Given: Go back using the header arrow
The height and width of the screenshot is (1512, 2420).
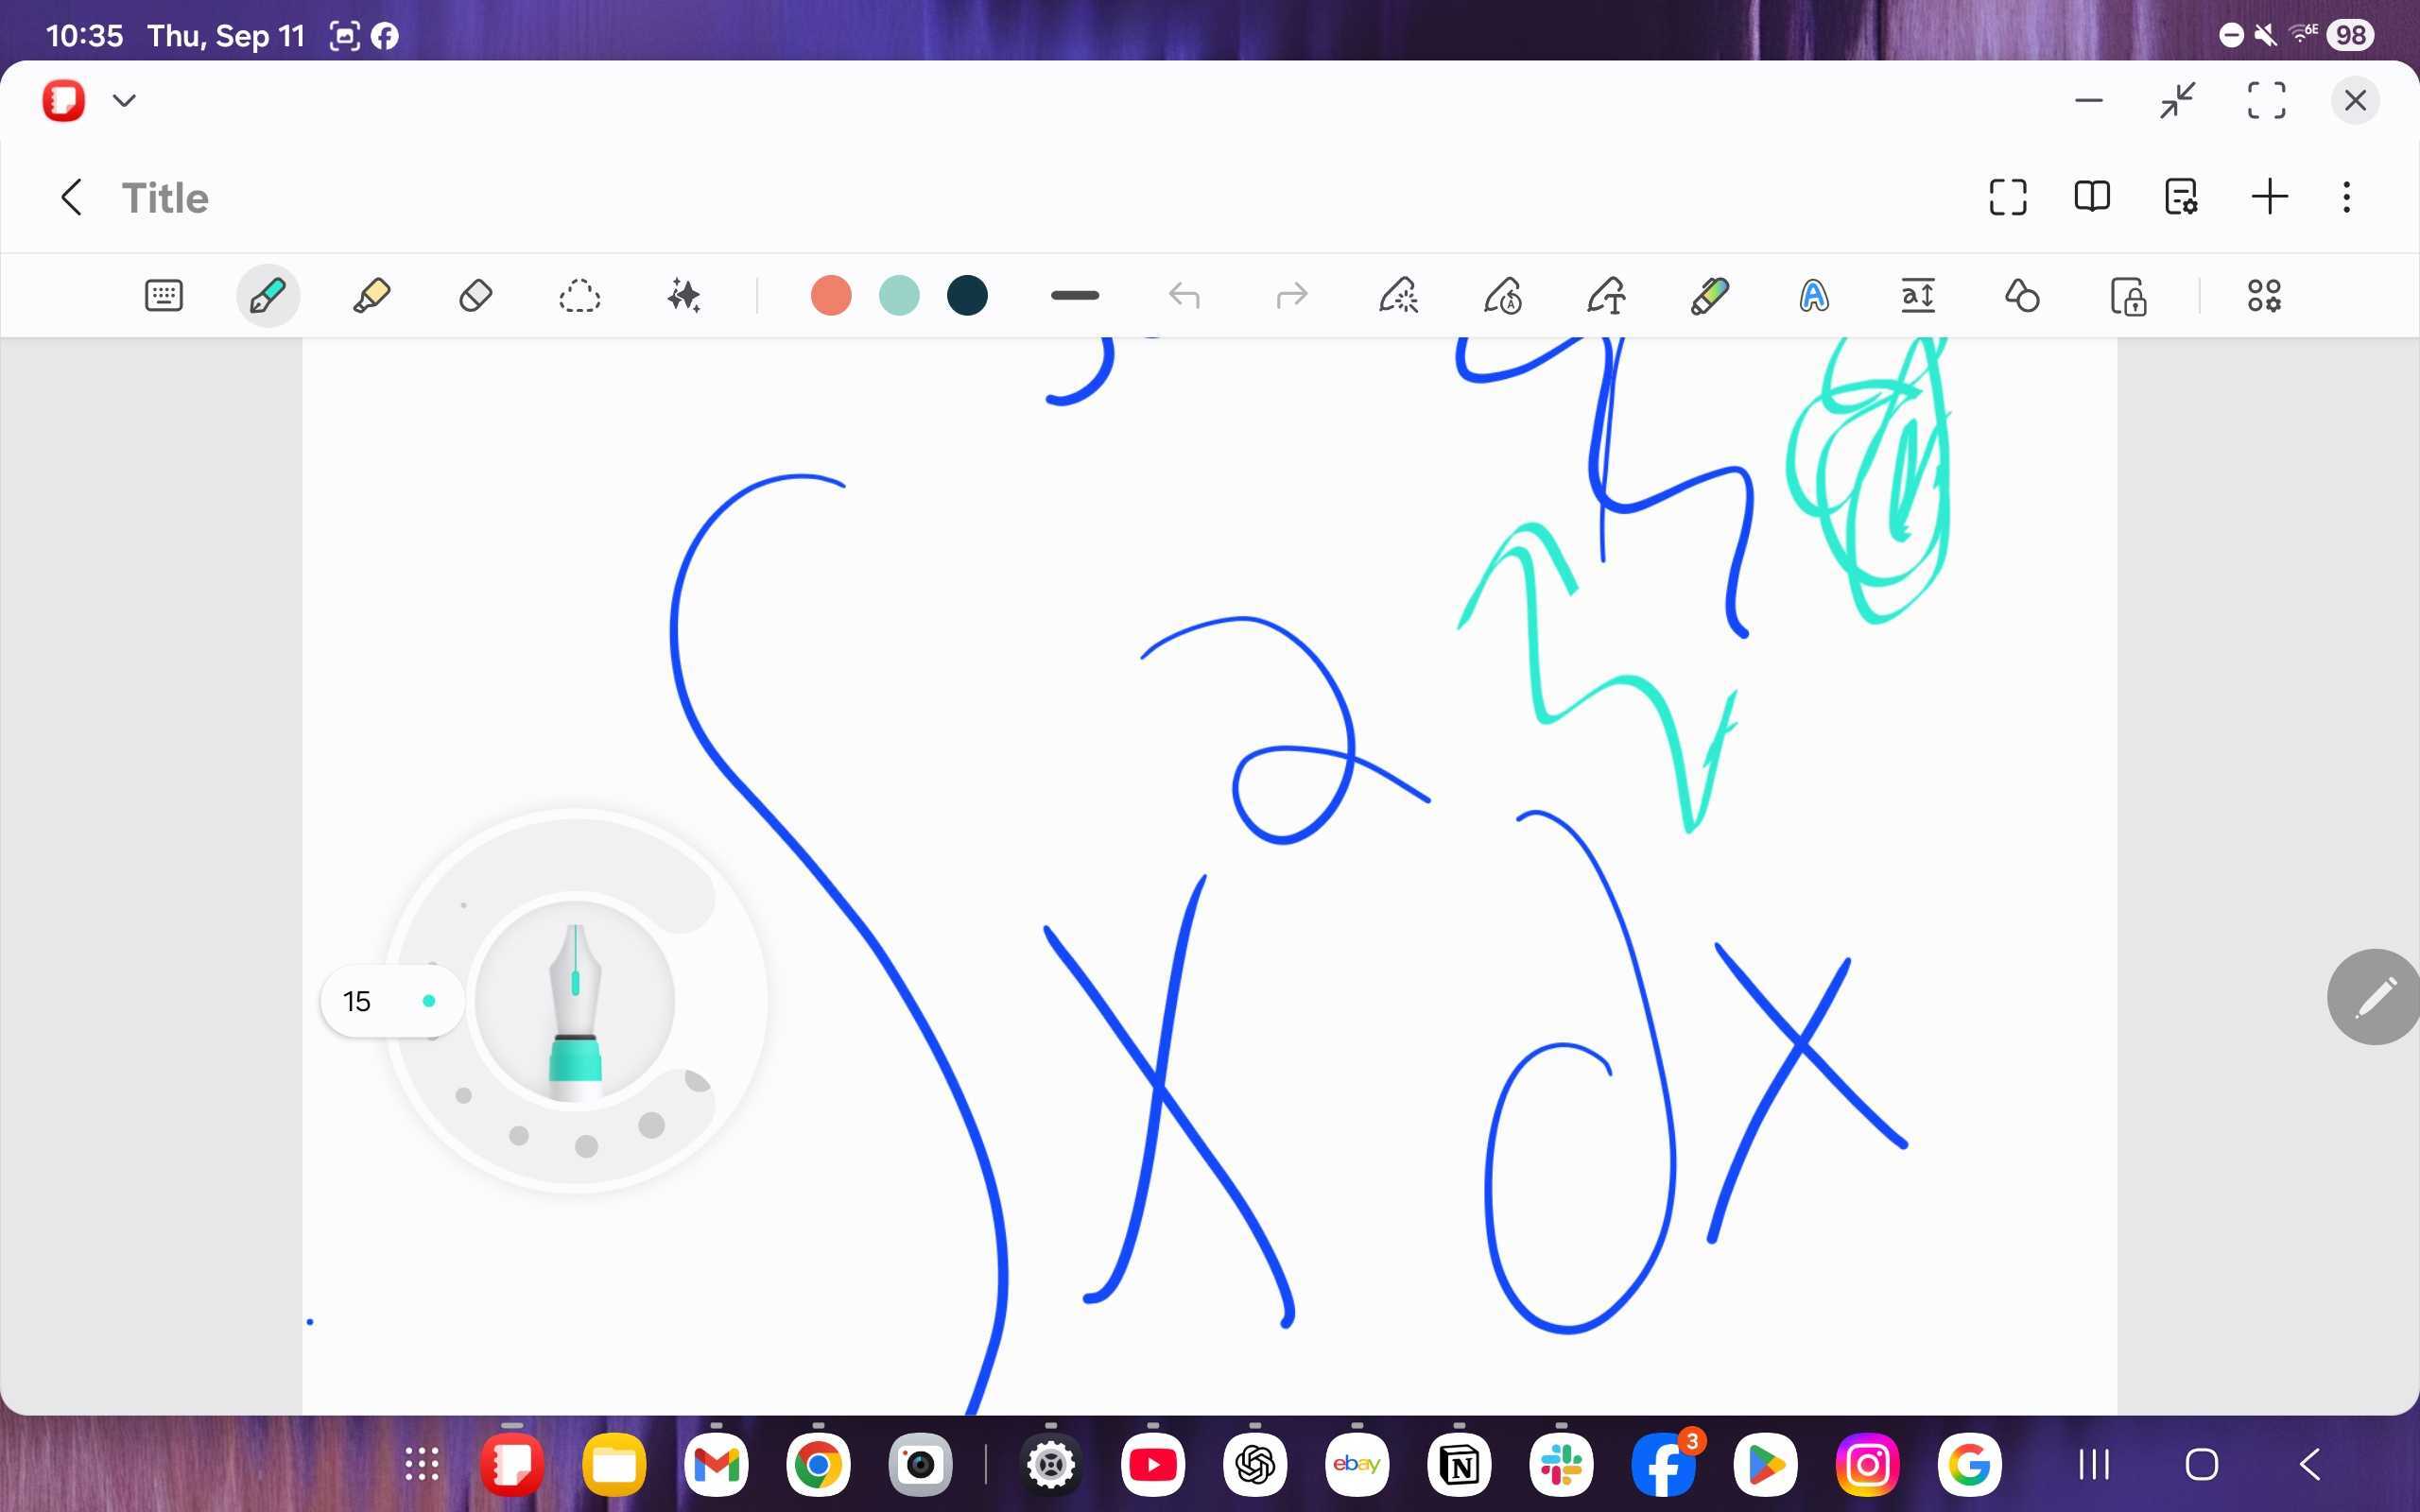Looking at the screenshot, I should [x=71, y=197].
